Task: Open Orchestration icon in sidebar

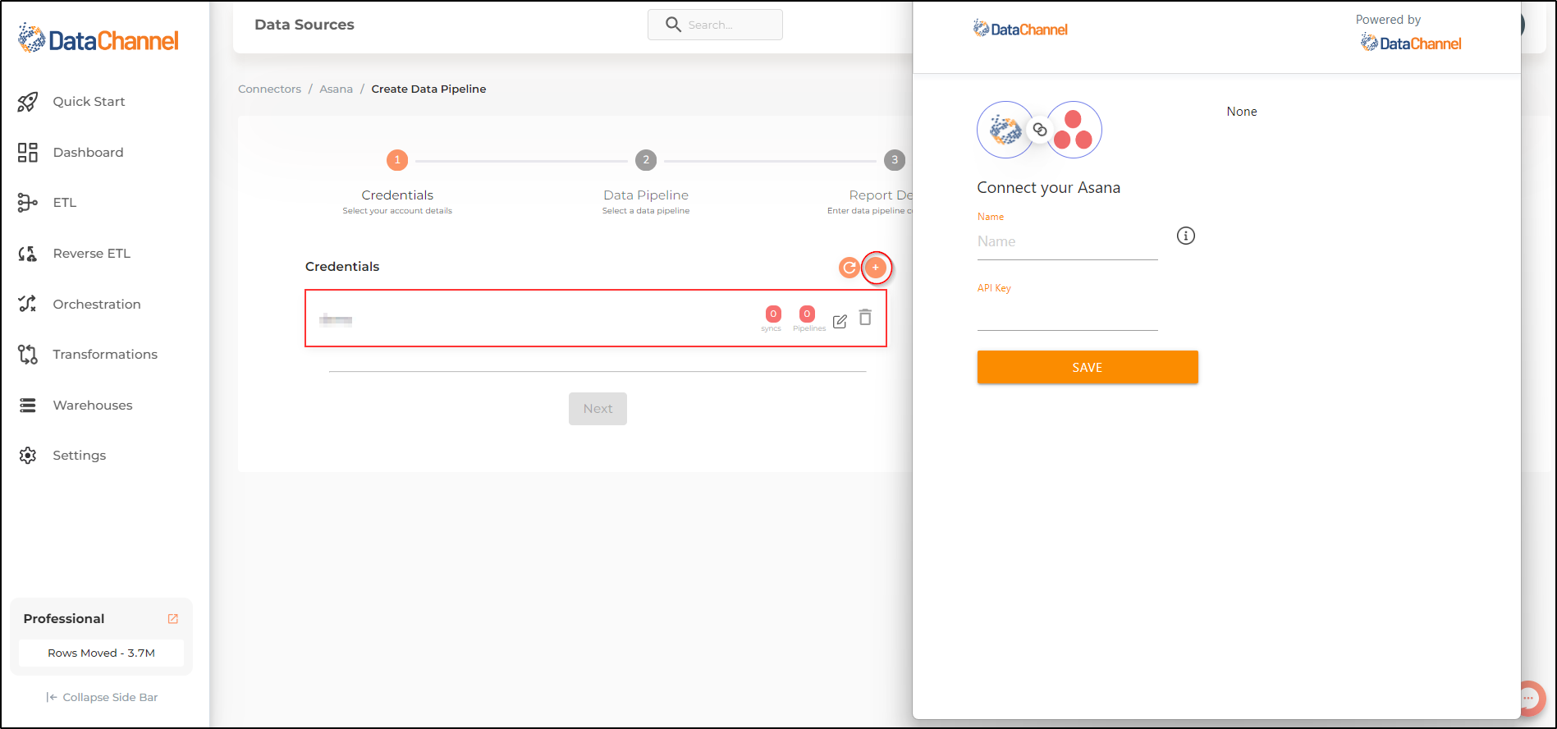Action: pos(28,304)
